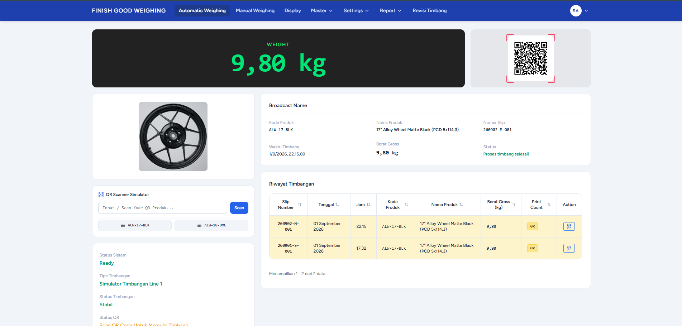Sort by Jam column arrows
682x326 pixels.
(x=368, y=205)
